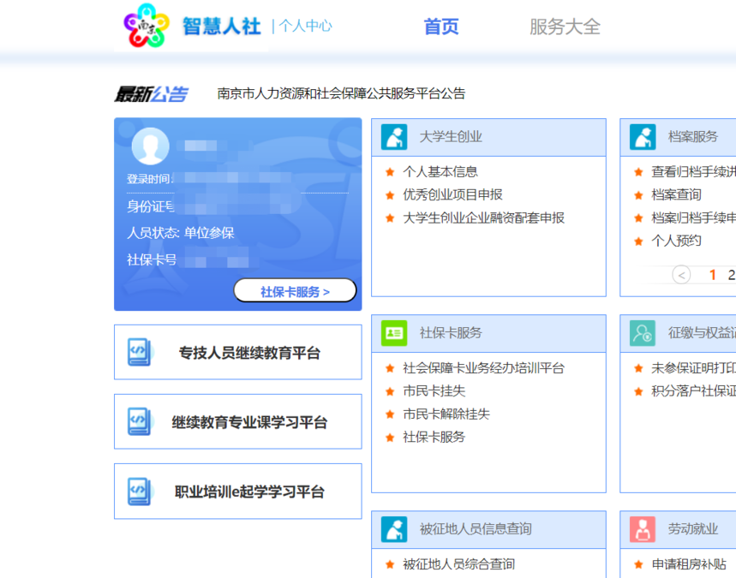Viewport: 736px width, 578px height.
Task: Open 被征地人员综合查询 link
Action: (459, 564)
